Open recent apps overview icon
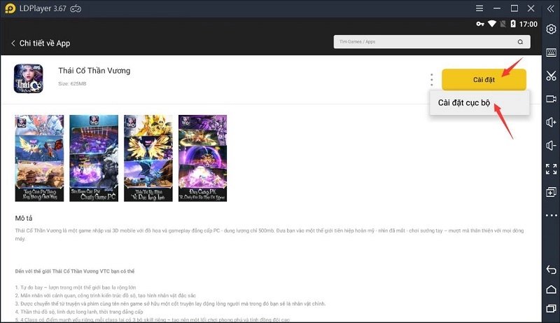The height and width of the screenshot is (323, 560). [x=551, y=308]
